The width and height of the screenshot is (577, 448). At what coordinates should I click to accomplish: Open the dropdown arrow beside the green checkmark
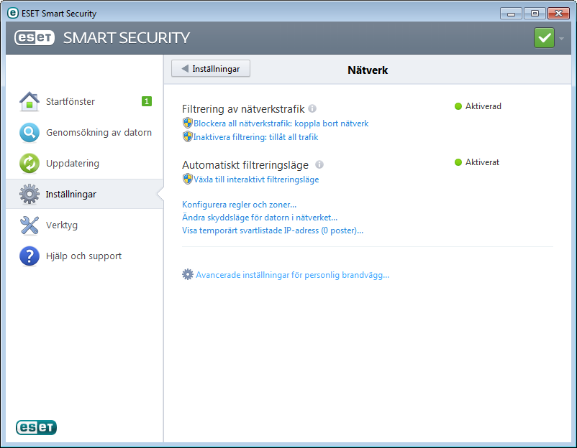point(562,38)
